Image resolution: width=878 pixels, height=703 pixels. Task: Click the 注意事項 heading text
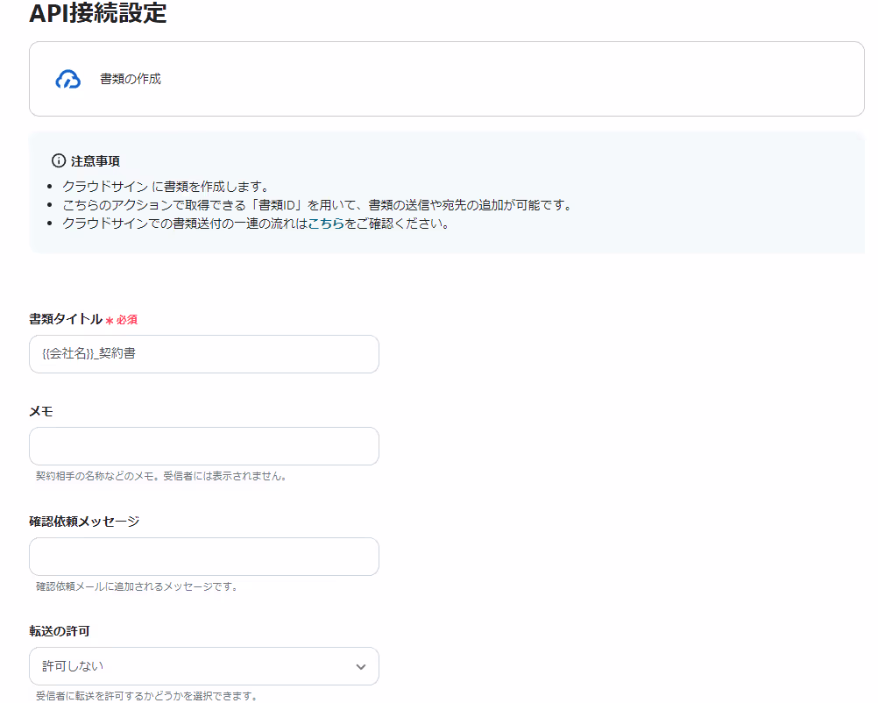96,161
